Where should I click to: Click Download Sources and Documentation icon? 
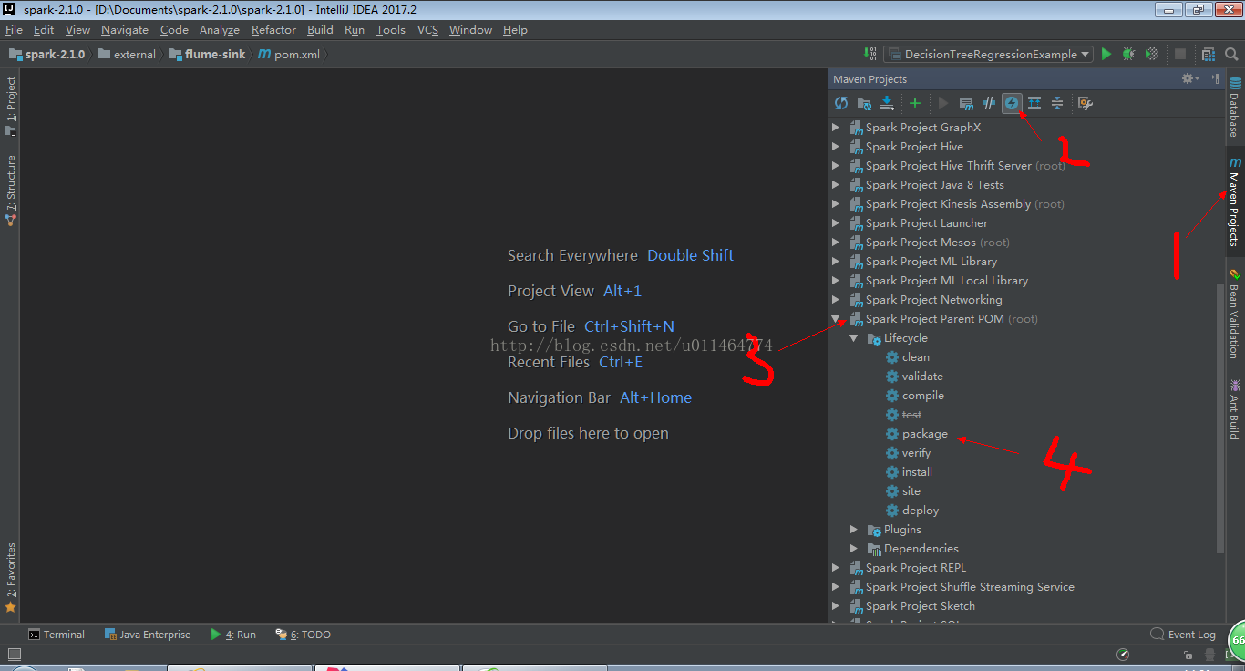click(888, 104)
